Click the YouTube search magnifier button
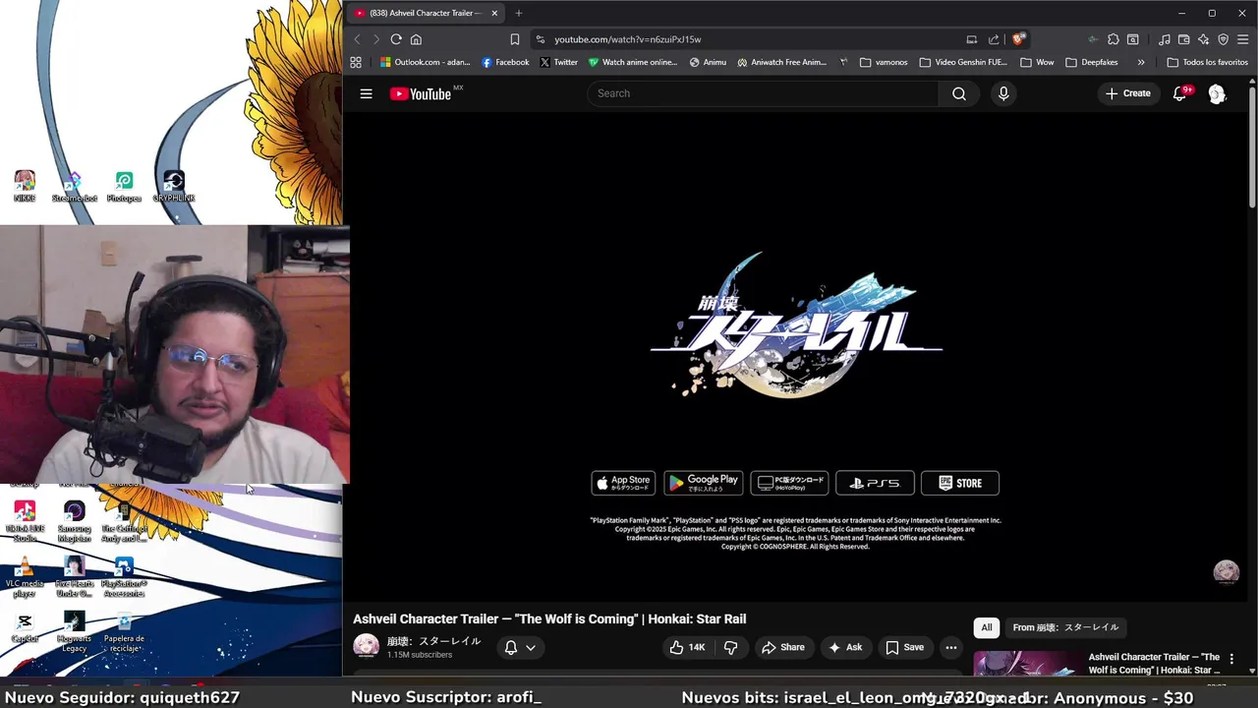 [959, 93]
